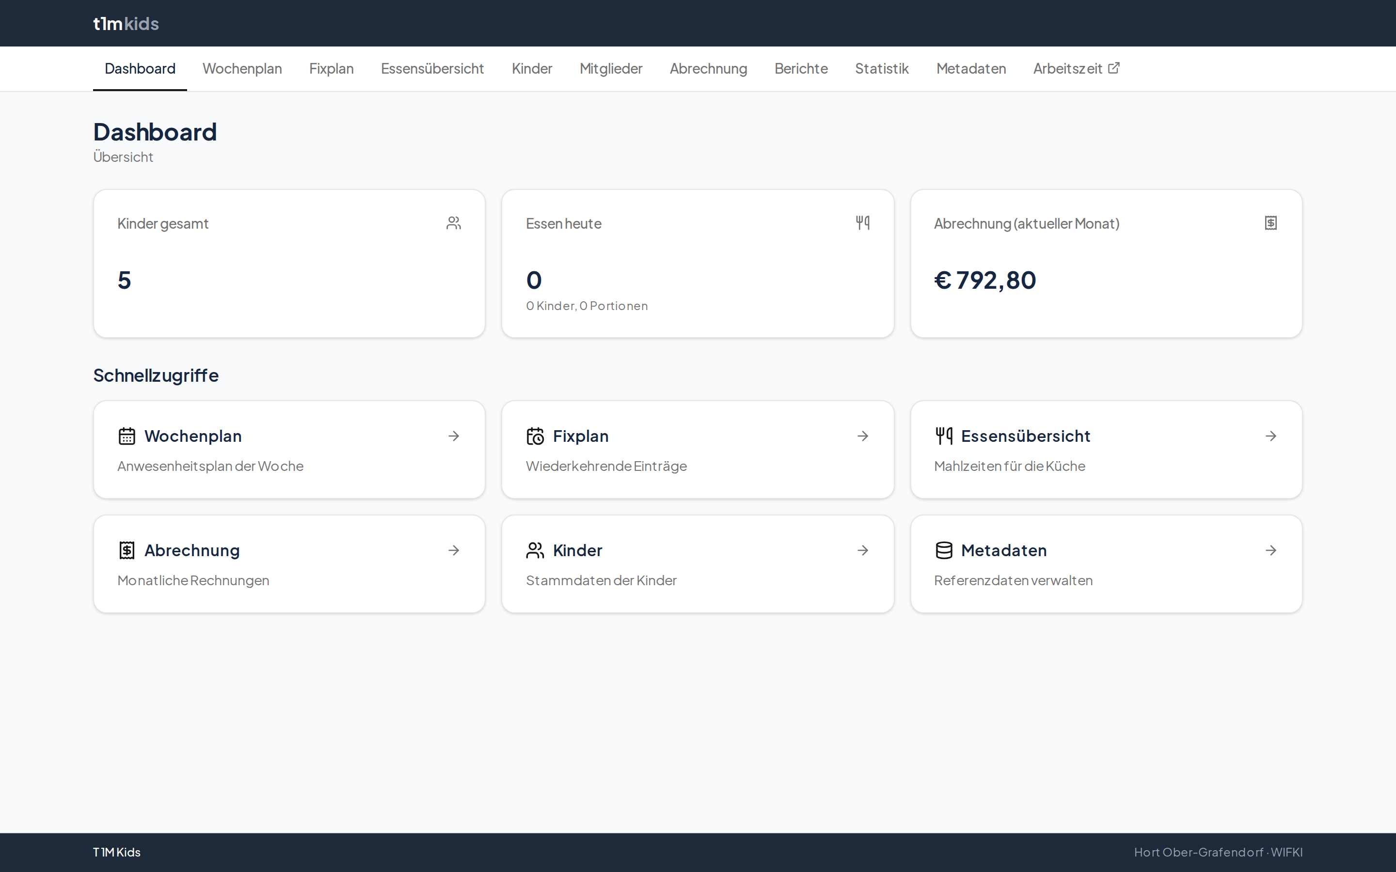This screenshot has width=1396, height=872.
Task: Open the Abrechnung quick access title
Action: (191, 550)
